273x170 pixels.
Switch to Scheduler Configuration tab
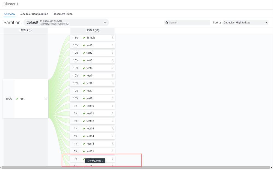[34, 14]
